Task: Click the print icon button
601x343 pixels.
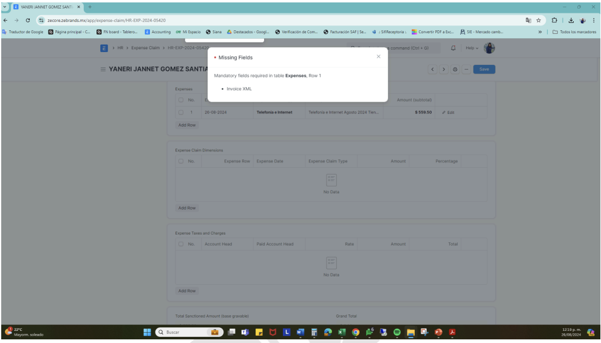Action: (x=455, y=70)
